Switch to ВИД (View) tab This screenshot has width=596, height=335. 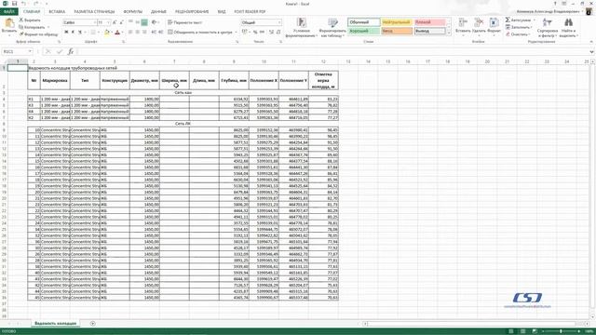(222, 12)
